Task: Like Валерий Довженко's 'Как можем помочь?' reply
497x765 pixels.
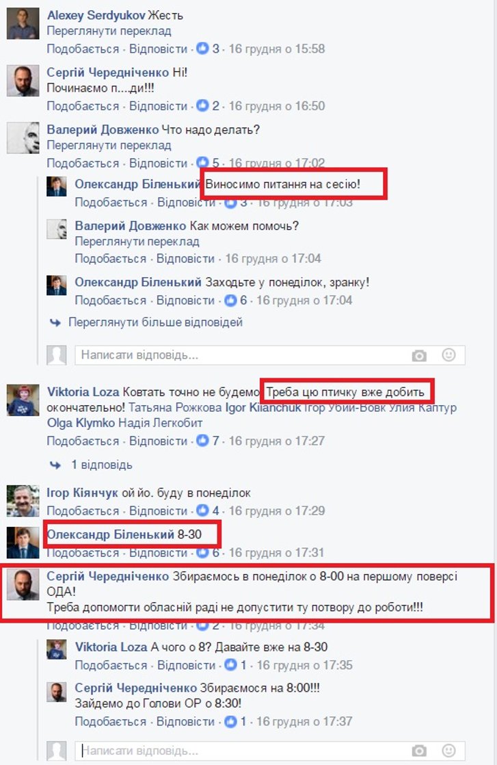Action: click(x=111, y=259)
